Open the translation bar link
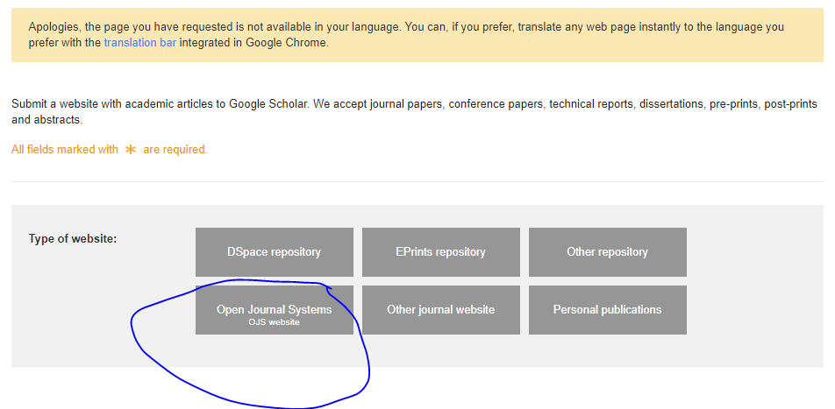 click(139, 42)
